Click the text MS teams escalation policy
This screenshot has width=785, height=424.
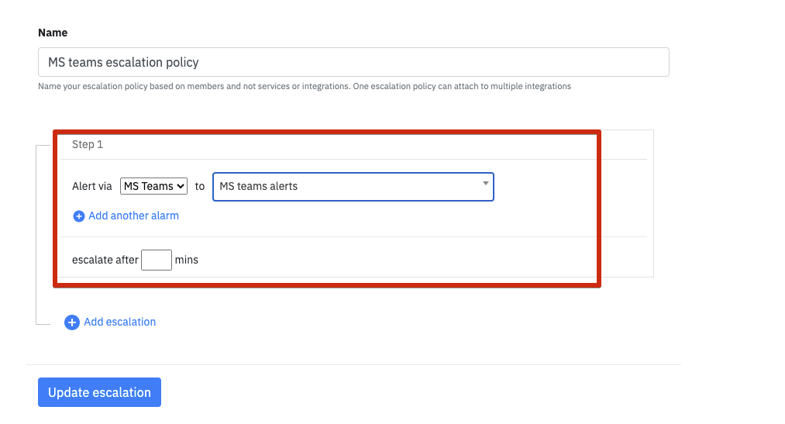tap(123, 62)
